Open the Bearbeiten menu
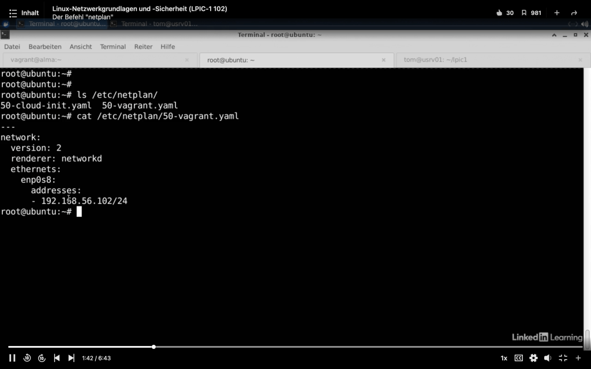The image size is (591, 369). pyautogui.click(x=44, y=47)
